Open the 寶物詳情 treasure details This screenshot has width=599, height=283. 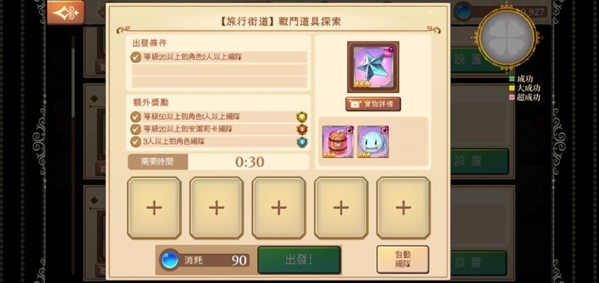[373, 104]
